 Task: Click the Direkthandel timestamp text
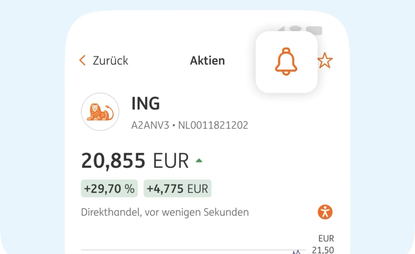tap(165, 212)
